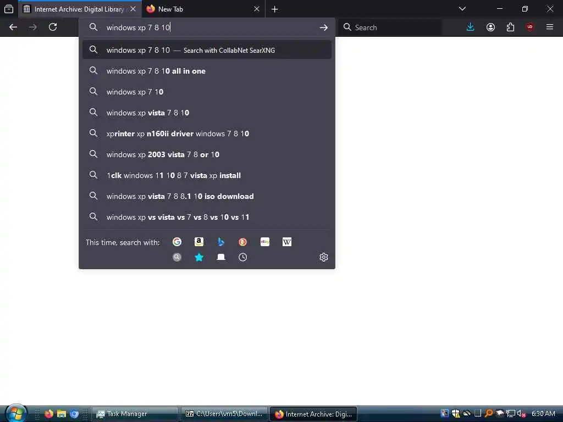Close the Internet Archive tab
The width and height of the screenshot is (563, 422).
(133, 9)
